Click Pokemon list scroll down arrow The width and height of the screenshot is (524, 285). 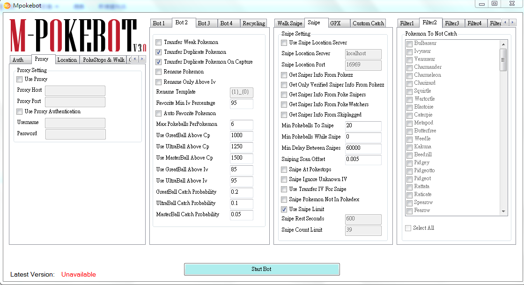(x=503, y=212)
